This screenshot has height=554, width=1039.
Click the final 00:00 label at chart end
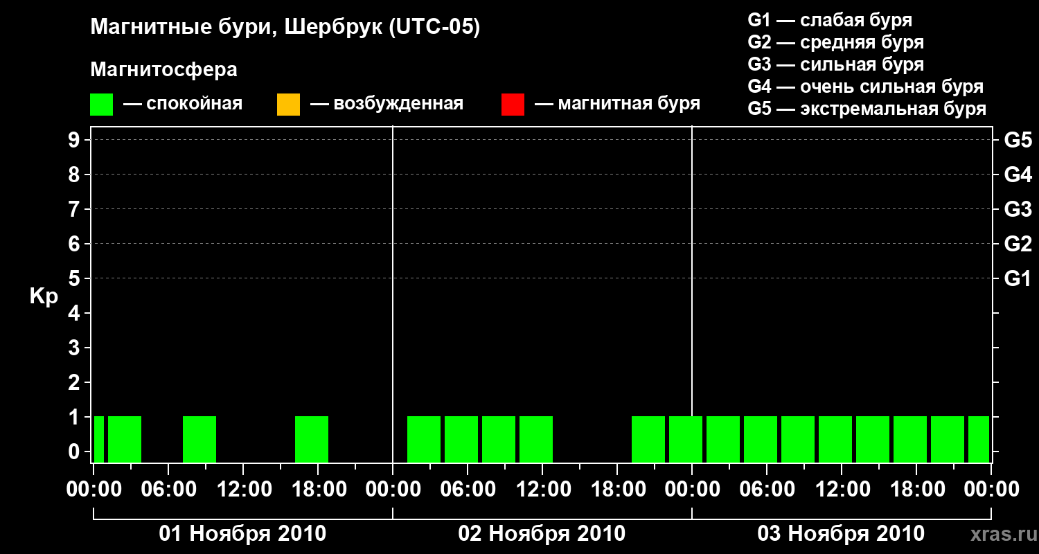click(991, 490)
